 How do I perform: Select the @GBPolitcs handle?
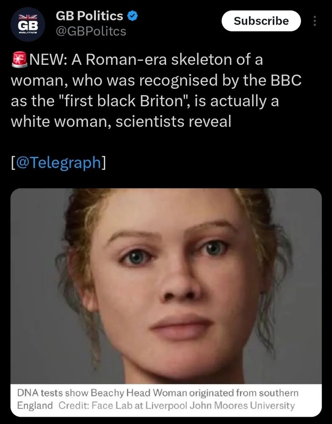[91, 31]
